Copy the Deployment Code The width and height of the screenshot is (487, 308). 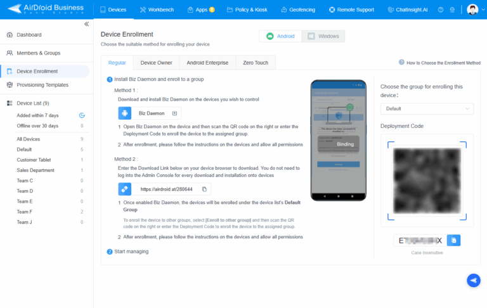(454, 241)
